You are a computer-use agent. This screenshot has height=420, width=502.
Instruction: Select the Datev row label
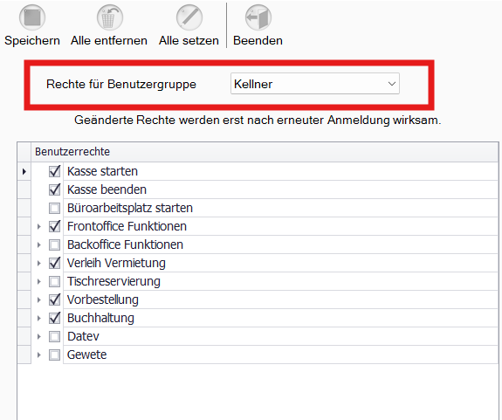83,336
